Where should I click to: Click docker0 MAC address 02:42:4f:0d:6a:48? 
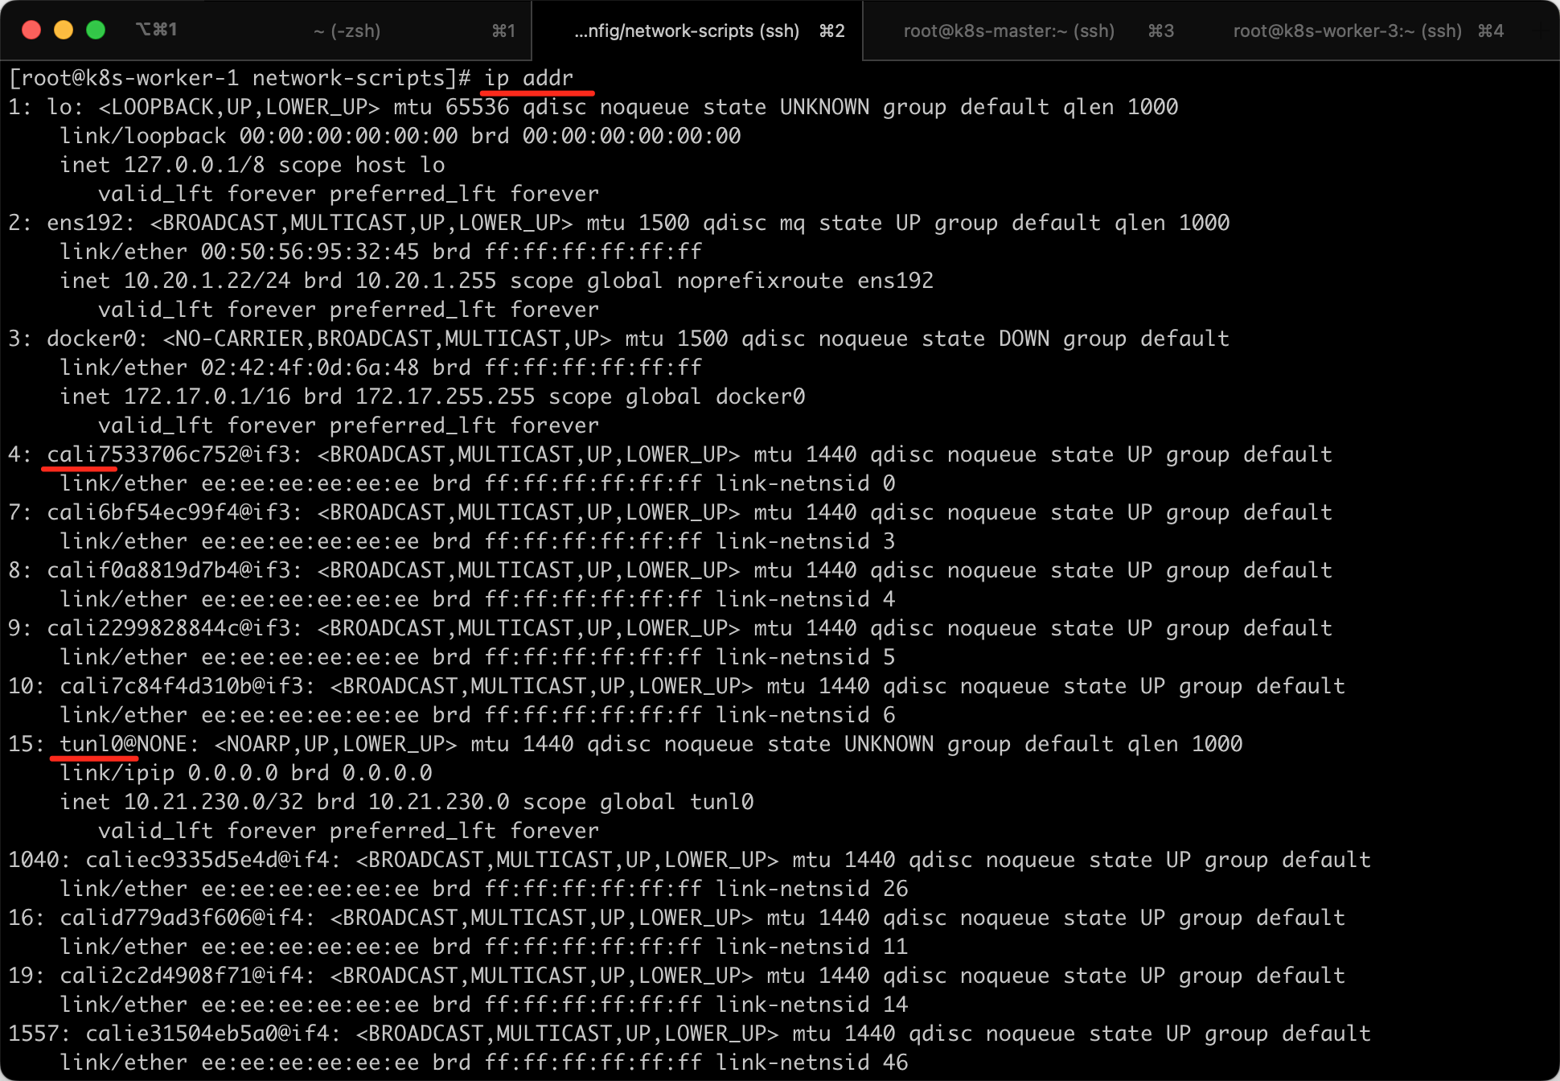click(310, 368)
